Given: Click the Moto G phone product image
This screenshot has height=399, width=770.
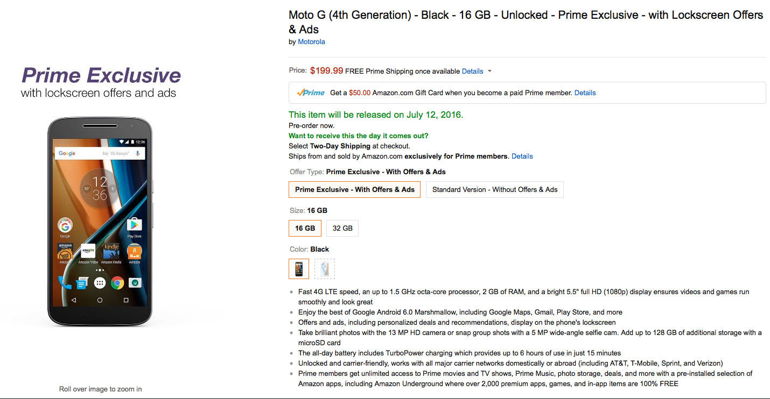Looking at the screenshot, I should 100,221.
